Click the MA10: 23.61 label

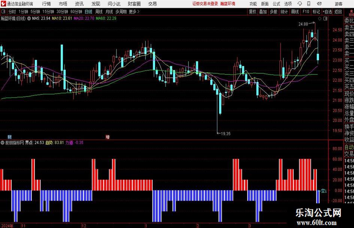tap(62, 18)
